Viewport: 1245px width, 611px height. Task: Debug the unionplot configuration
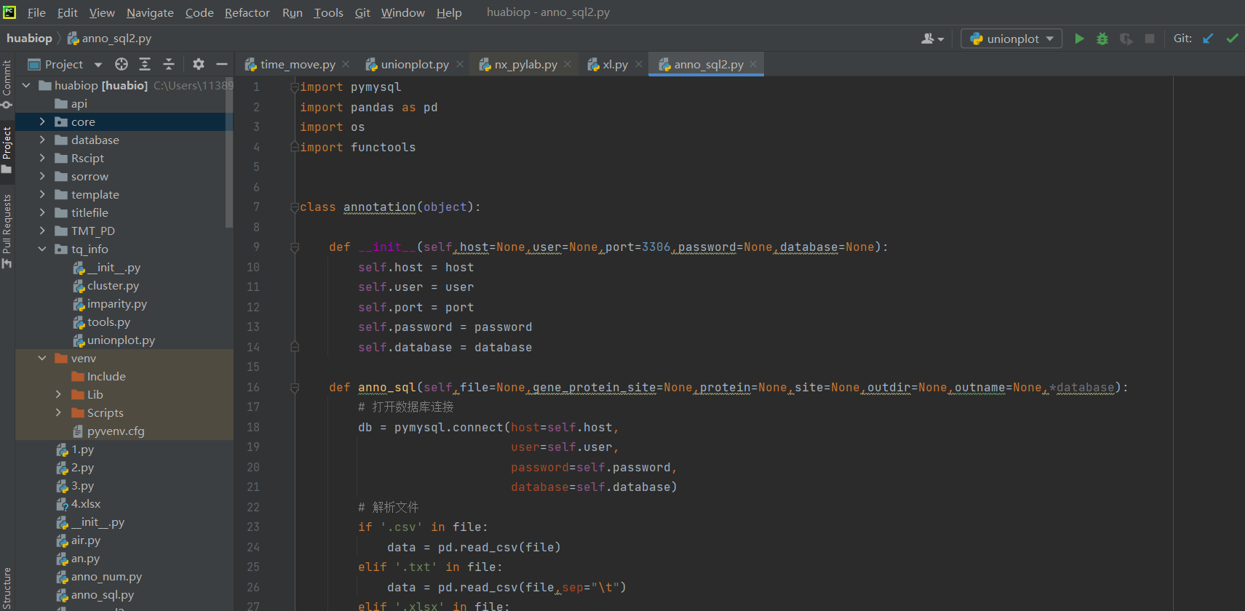click(1102, 39)
